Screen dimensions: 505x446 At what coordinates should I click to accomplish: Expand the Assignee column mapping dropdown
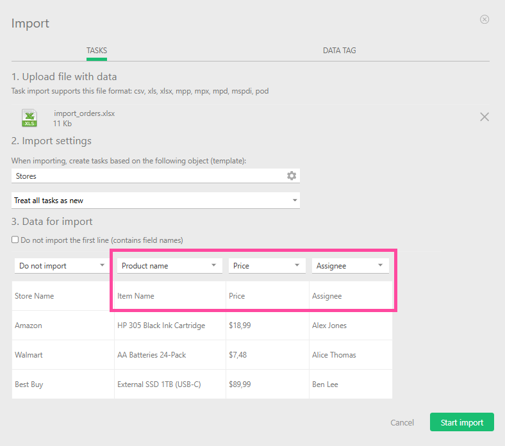tap(350, 265)
